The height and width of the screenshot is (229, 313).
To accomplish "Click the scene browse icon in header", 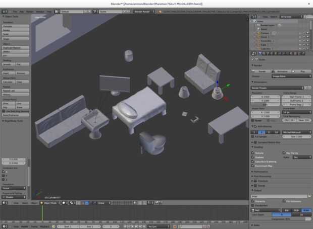I will click(x=95, y=12).
